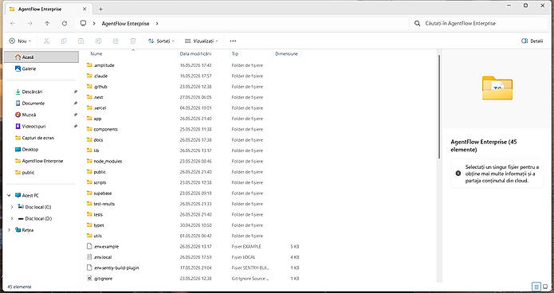Switch to details list view icon
Image resolution: width=554 pixels, height=293 pixels.
click(x=536, y=287)
